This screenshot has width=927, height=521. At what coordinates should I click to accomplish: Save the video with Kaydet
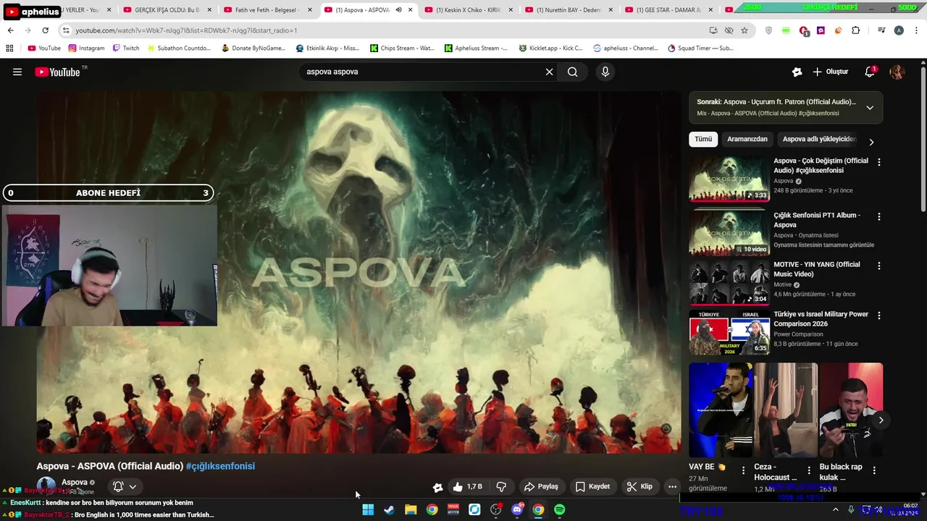pos(592,486)
